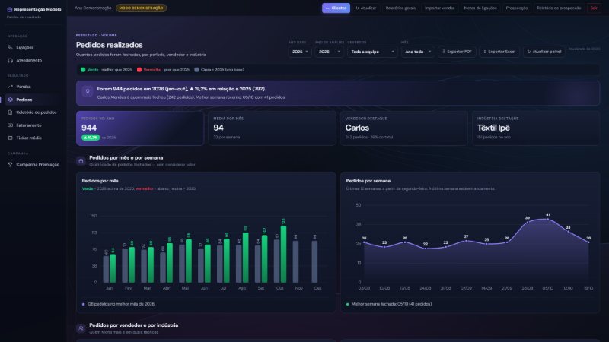Screen dimensions: 609x342
Task: Click the Foram 944 pedidos em 2026 summary line
Action: tap(181, 89)
